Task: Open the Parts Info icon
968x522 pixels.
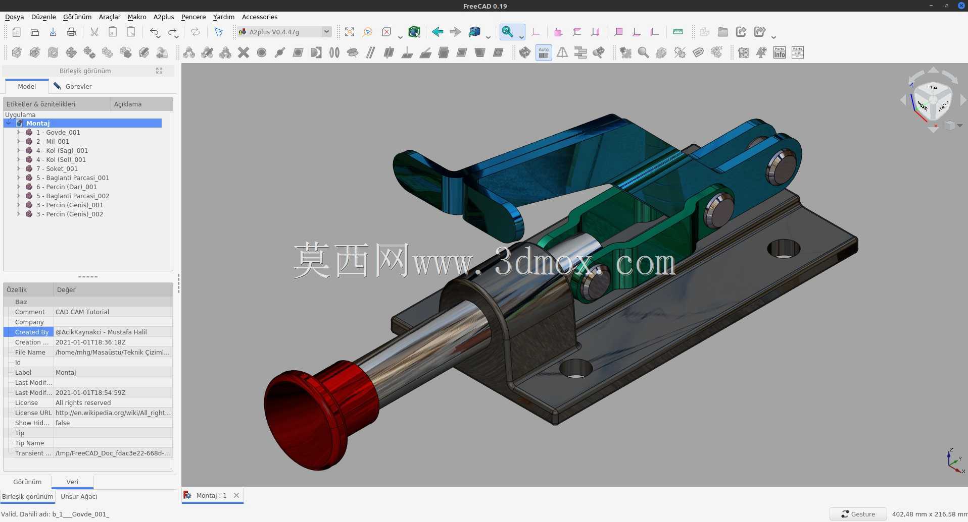Action: click(x=780, y=52)
